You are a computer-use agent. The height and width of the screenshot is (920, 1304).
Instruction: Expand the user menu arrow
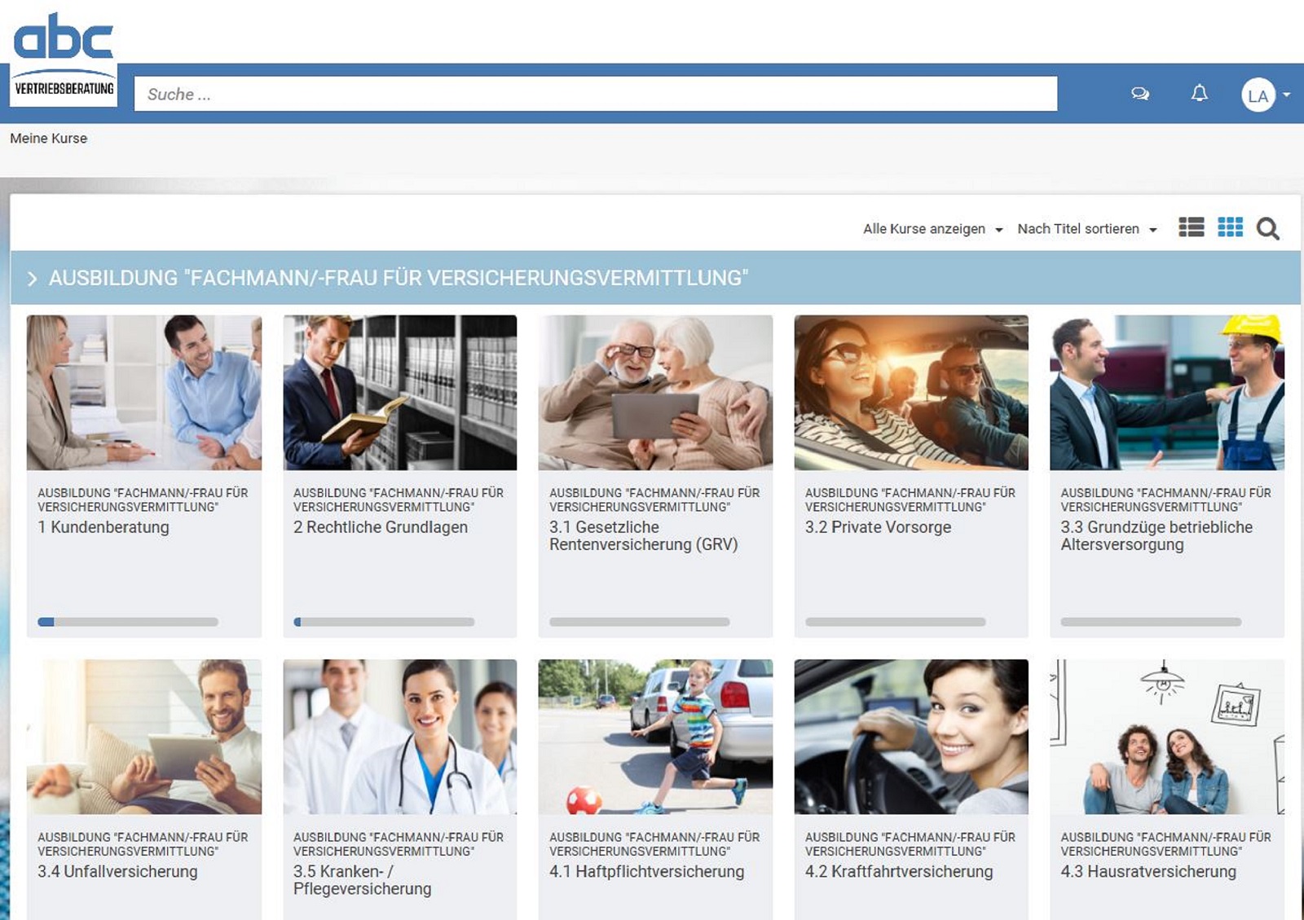(1287, 95)
